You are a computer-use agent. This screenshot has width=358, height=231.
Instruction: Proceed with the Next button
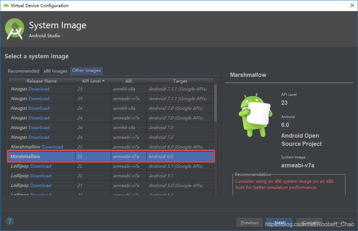point(279,222)
